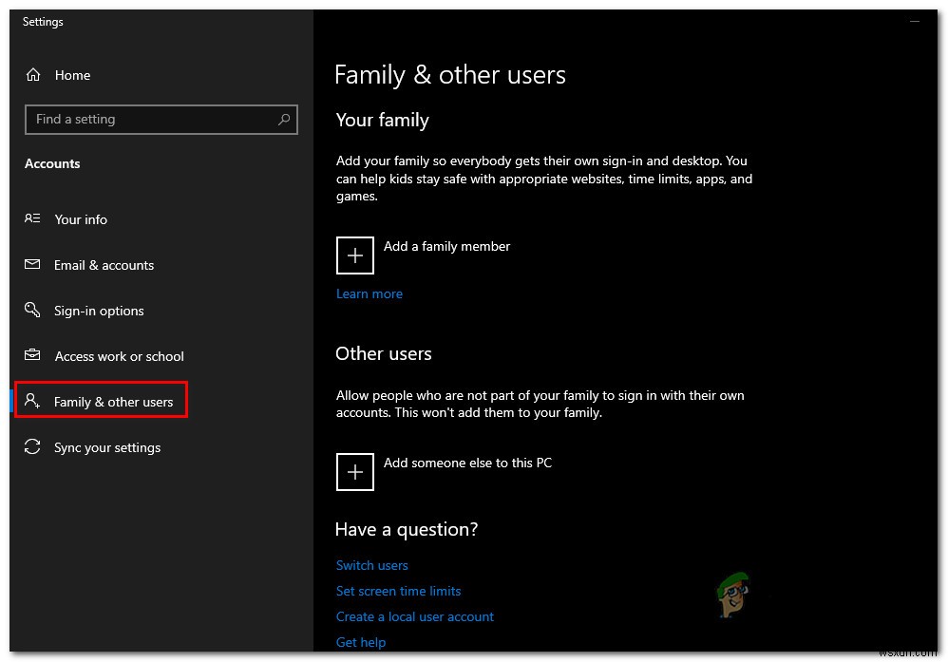The image size is (948, 662).
Task: Click inside the Find a setting search box
Action: coord(142,120)
